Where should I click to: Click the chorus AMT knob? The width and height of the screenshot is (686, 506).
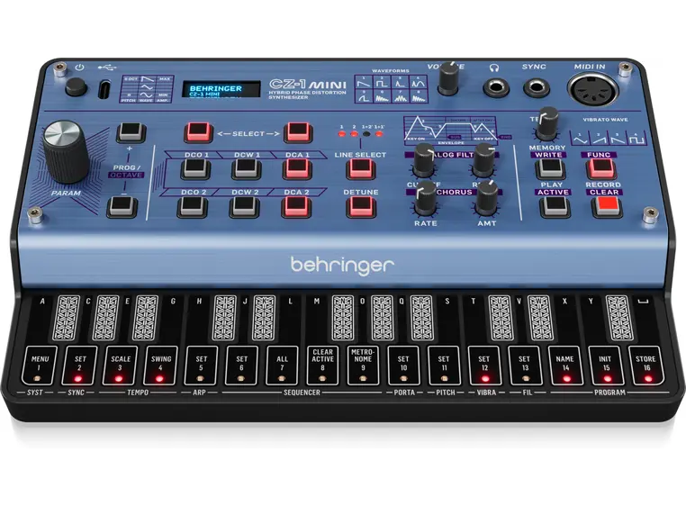coord(487,198)
